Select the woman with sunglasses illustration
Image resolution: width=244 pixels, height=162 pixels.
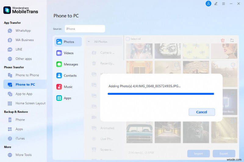tap(224, 51)
